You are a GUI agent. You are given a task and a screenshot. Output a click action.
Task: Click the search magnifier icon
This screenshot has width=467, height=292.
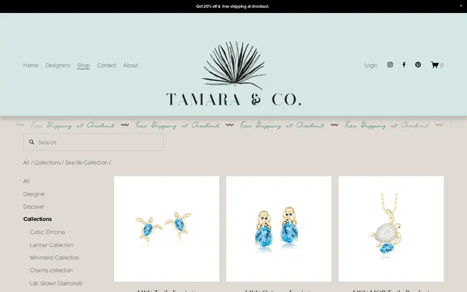click(32, 142)
